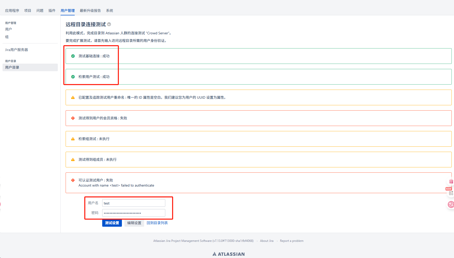Viewport: 454px width, 258px height.
Task: Click the 检索组测试 : 未执行 text
Action: click(x=94, y=139)
